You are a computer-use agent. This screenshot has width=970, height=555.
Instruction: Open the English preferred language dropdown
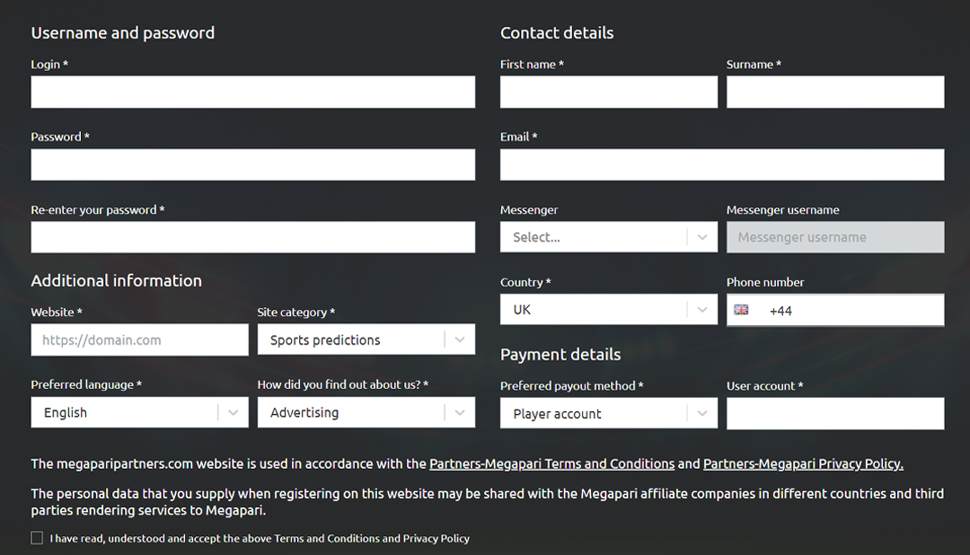coord(140,413)
